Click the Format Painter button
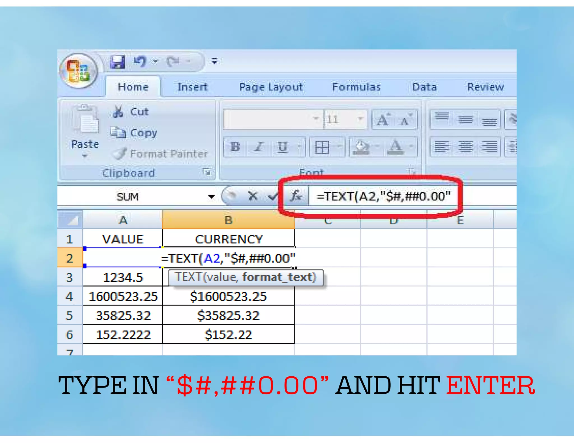The width and height of the screenshot is (574, 443). click(161, 153)
